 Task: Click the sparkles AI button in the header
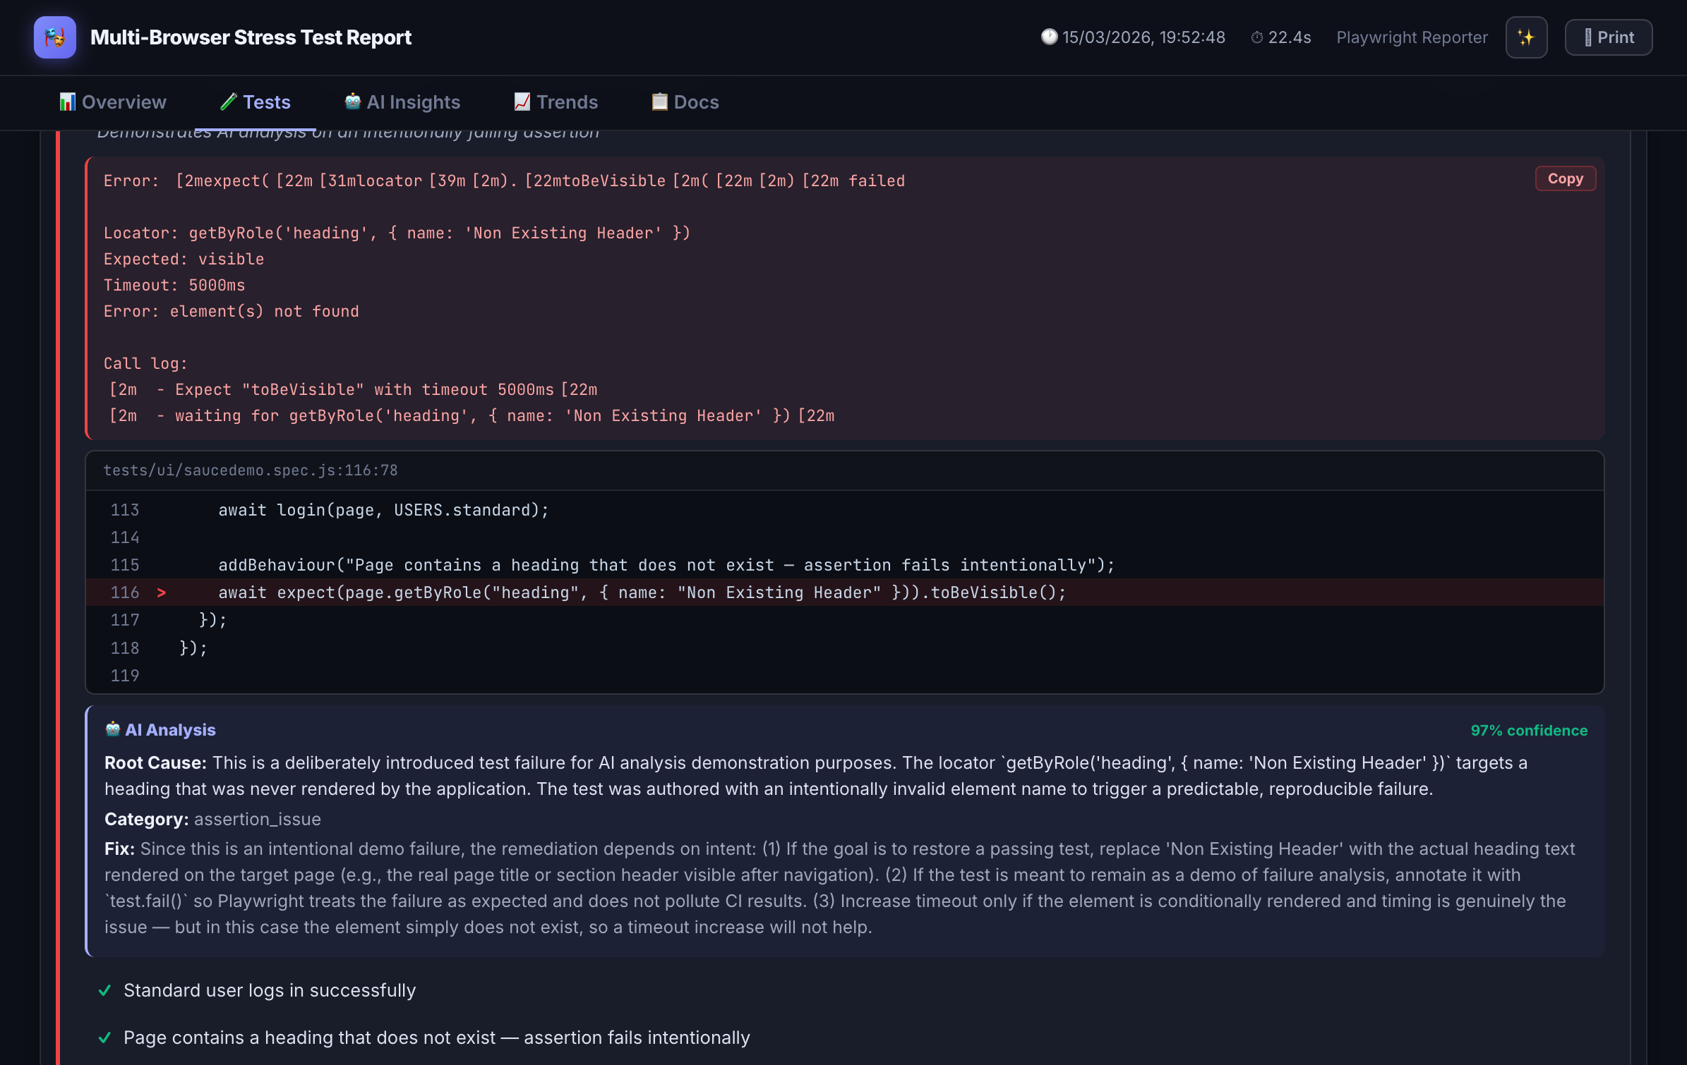point(1526,37)
